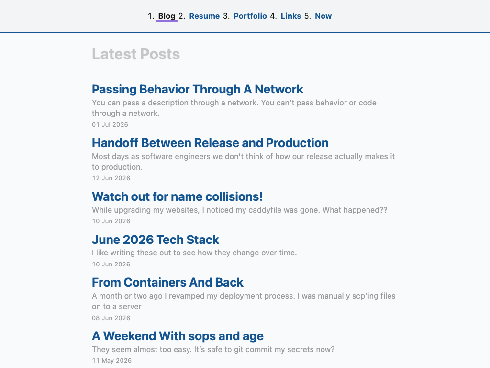The height and width of the screenshot is (368, 490).
Task: Click summary 'I like writing these out'
Action: tap(194, 253)
